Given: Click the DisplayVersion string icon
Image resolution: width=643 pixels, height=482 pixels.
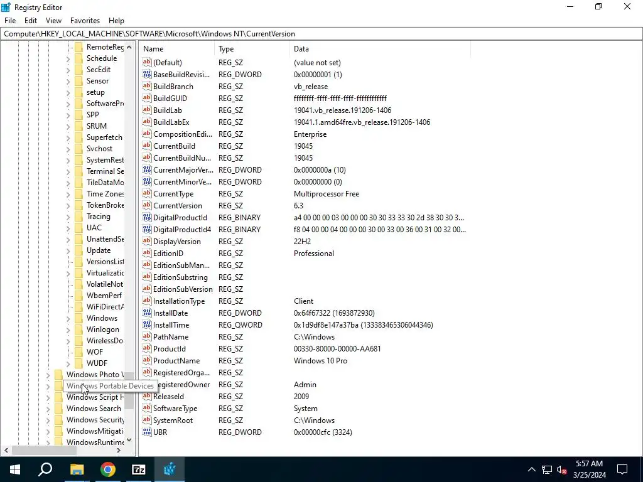Looking at the screenshot, I should [147, 242].
